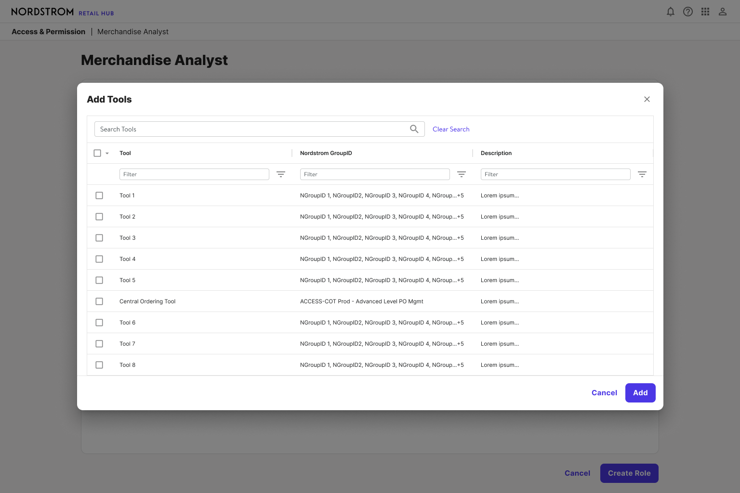The width and height of the screenshot is (740, 493).
Task: Open the user profile icon
Action: [x=723, y=12]
